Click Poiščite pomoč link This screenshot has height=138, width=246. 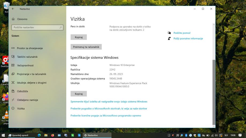(182, 33)
